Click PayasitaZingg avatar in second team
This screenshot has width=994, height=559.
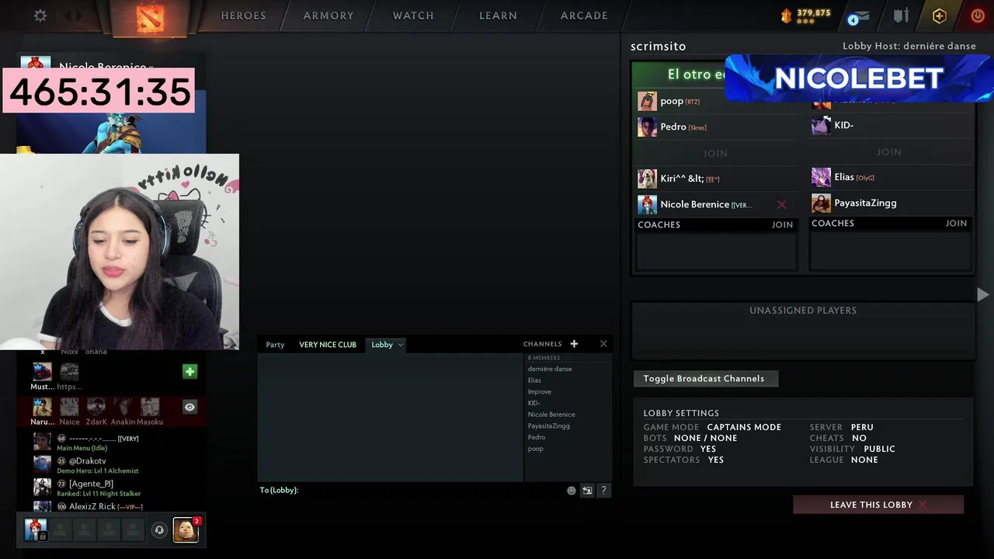(821, 203)
